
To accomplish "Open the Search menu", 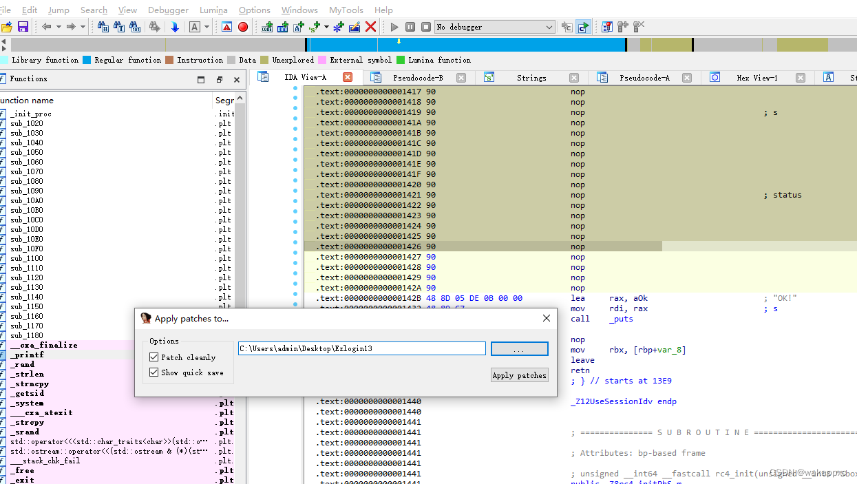I will (94, 10).
